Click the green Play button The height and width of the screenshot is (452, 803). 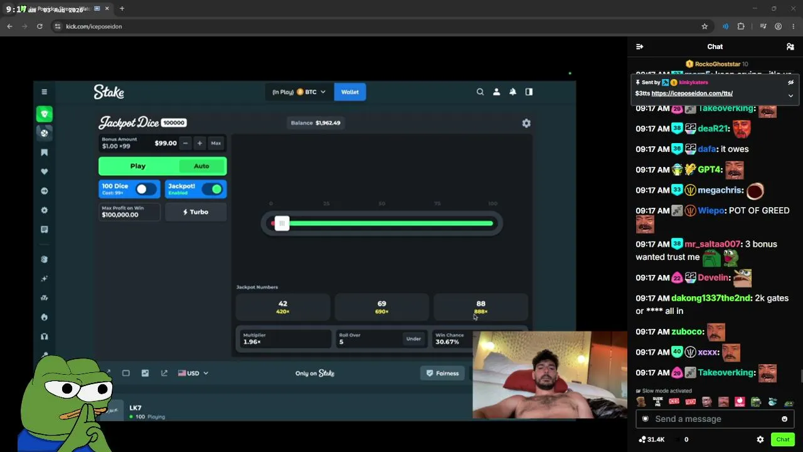[x=138, y=166]
